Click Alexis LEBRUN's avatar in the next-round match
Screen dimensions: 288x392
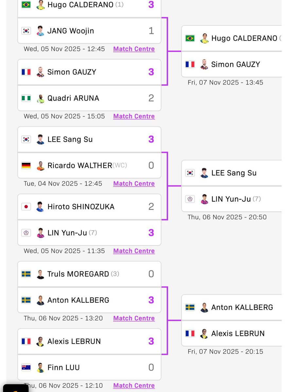coord(204,334)
